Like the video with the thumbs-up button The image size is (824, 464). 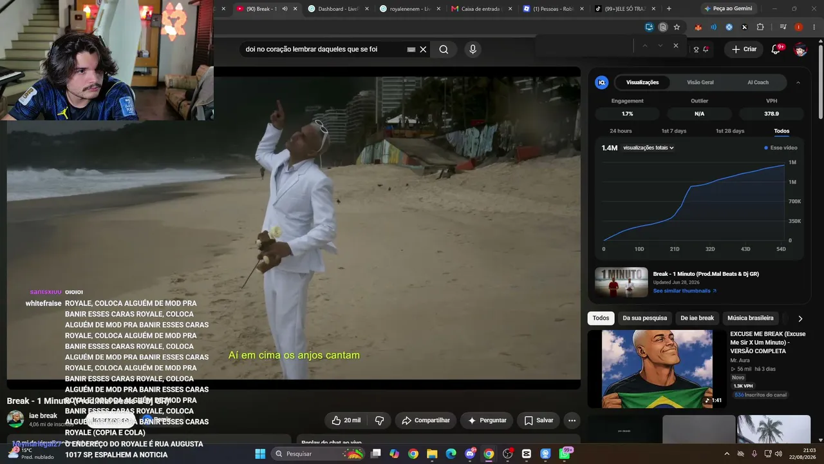pos(346,421)
